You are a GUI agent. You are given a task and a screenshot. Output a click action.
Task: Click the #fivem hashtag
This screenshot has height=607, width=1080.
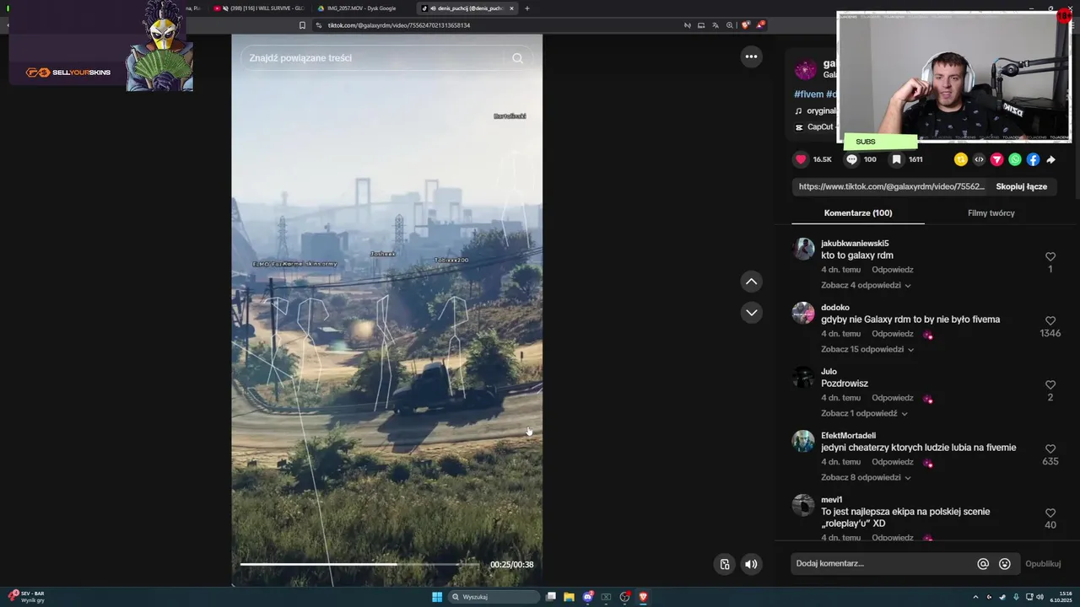[x=808, y=94]
